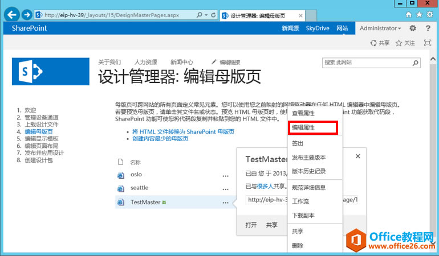This screenshot has width=439, height=256.
Task: Go to step 2 管理设备通道
Action: pos(42,117)
